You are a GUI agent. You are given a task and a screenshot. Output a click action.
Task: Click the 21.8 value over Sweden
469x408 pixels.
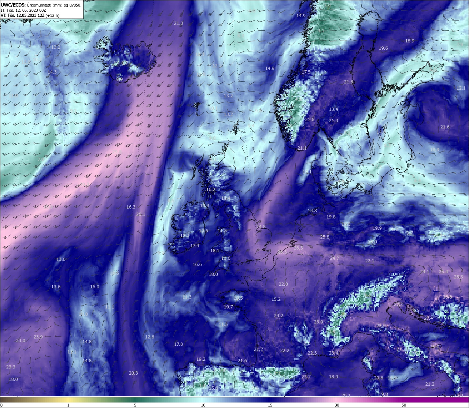pos(348,82)
